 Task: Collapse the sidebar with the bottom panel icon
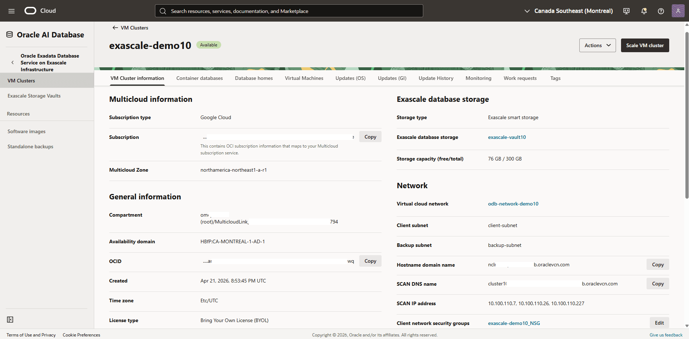tap(10, 320)
